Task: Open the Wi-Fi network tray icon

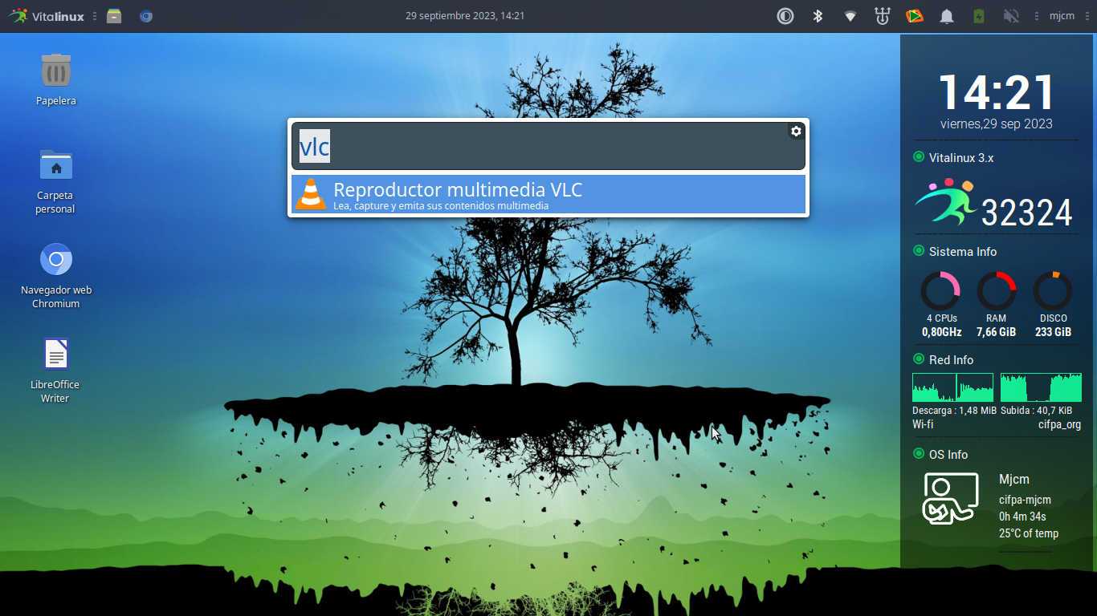Action: coord(850,16)
